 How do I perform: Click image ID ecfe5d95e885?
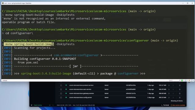131,90
